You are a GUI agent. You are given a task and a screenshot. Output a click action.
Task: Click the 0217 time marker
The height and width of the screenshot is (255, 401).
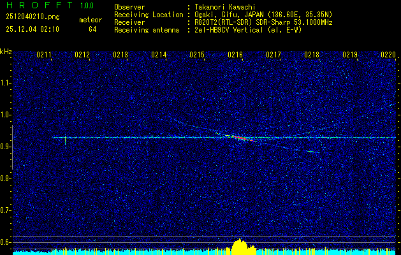273,54
